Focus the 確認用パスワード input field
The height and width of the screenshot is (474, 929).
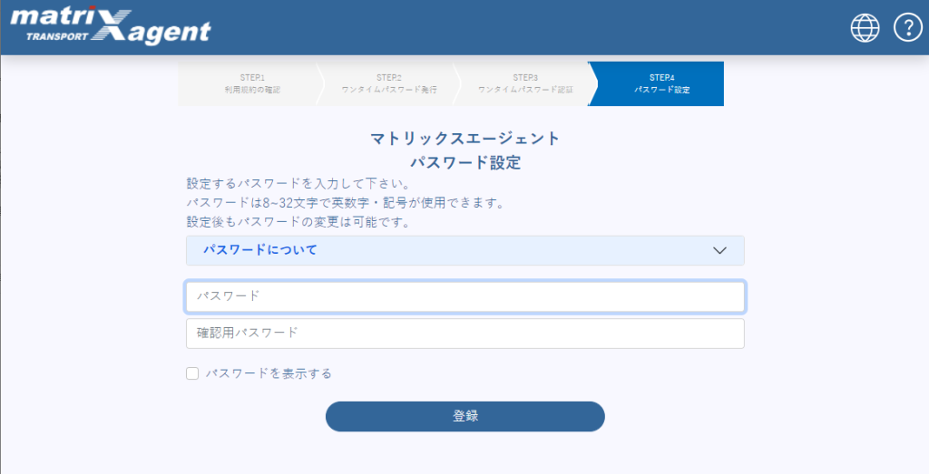click(465, 334)
